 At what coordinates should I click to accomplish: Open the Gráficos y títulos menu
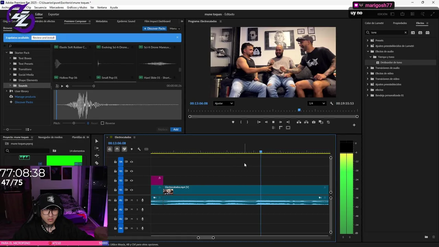point(77,8)
